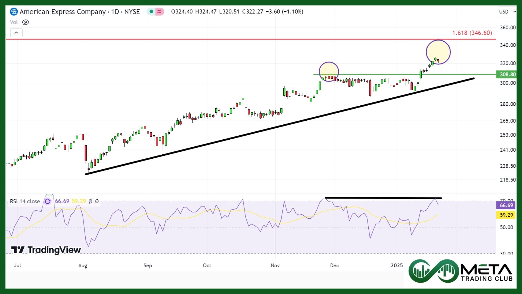
Task: Click the purple 66.69 RSI scale label
Action: [x=506, y=205]
